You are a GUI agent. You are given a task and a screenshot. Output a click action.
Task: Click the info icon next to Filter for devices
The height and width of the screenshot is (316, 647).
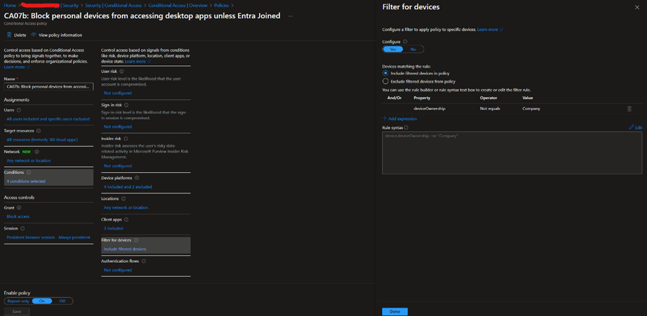click(136, 240)
